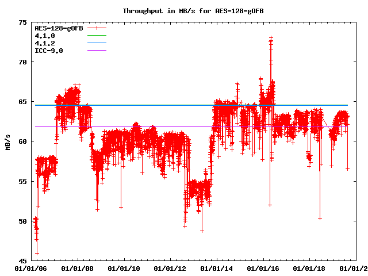Click the 01/01/06 x-axis date label

click(30, 267)
